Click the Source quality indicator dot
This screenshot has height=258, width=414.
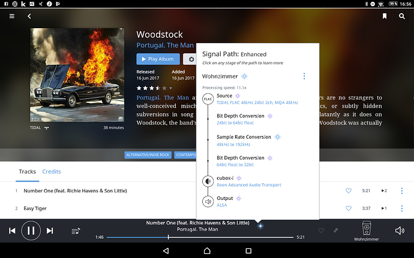[x=238, y=96]
